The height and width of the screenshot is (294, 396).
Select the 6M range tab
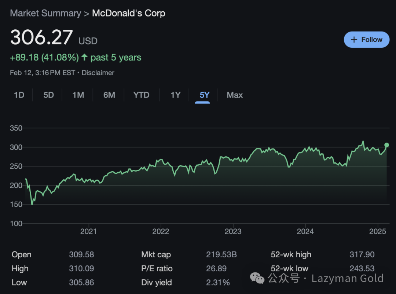click(x=109, y=95)
